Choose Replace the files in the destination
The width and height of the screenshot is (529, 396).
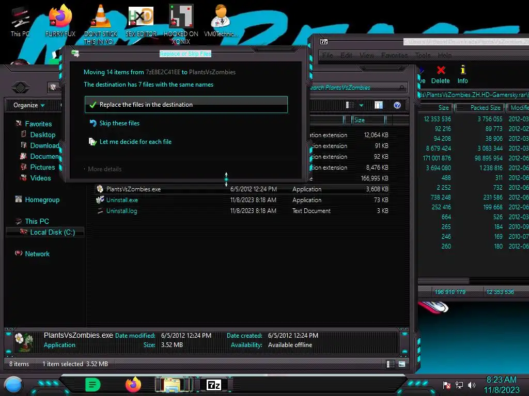[x=186, y=105]
